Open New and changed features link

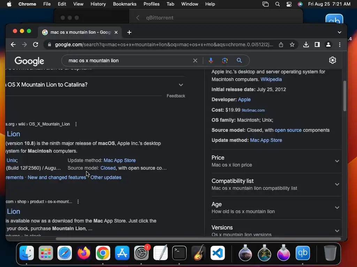57,177
